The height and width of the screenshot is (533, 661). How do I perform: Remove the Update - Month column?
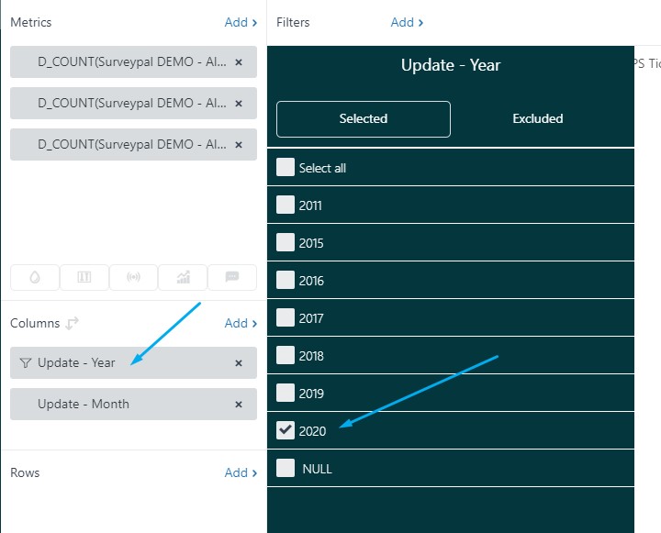(239, 405)
